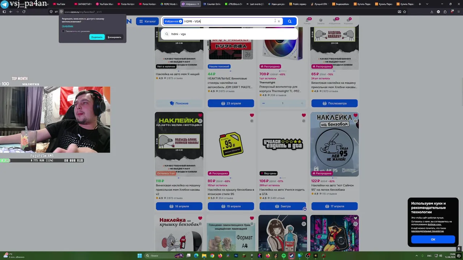Open Заказы orders icon
Viewport: 463px width, 260px height.
coord(321,21)
